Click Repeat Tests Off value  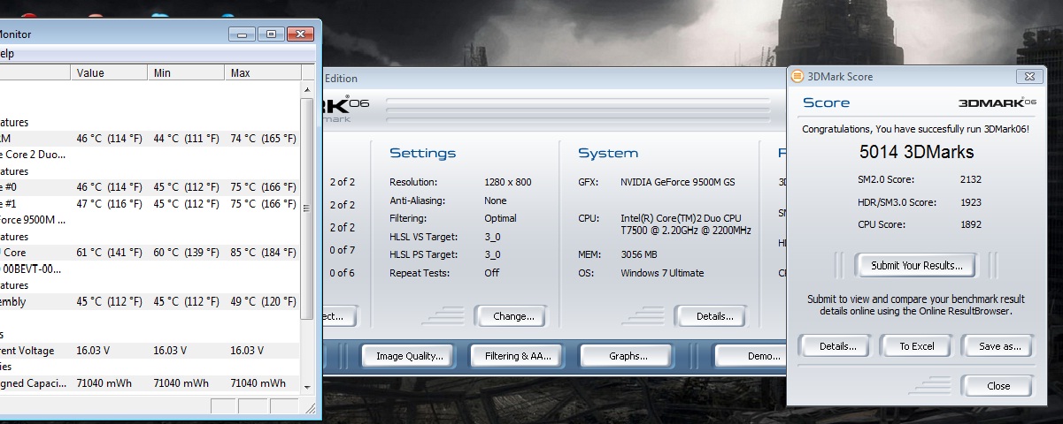491,273
